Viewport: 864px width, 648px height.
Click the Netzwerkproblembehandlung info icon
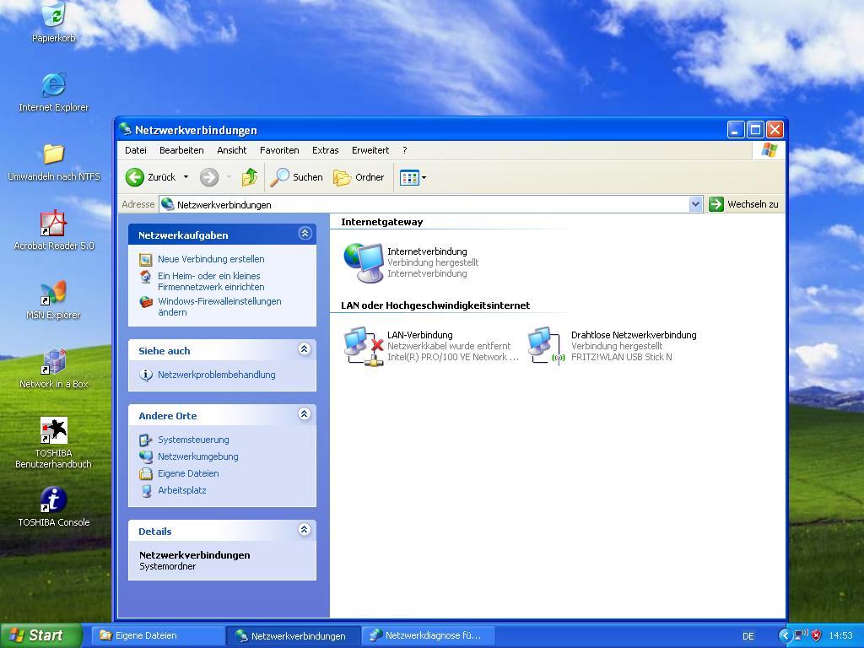(x=145, y=375)
